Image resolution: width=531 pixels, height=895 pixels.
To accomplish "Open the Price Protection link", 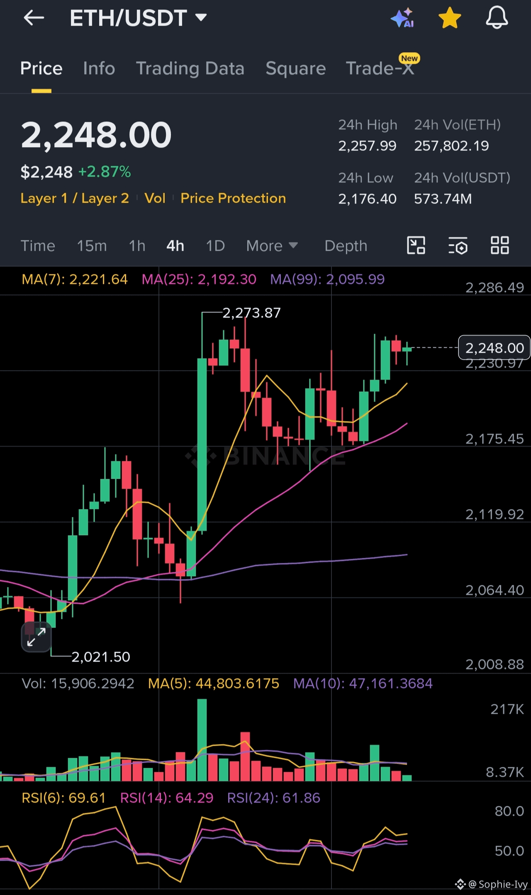I will coord(233,198).
